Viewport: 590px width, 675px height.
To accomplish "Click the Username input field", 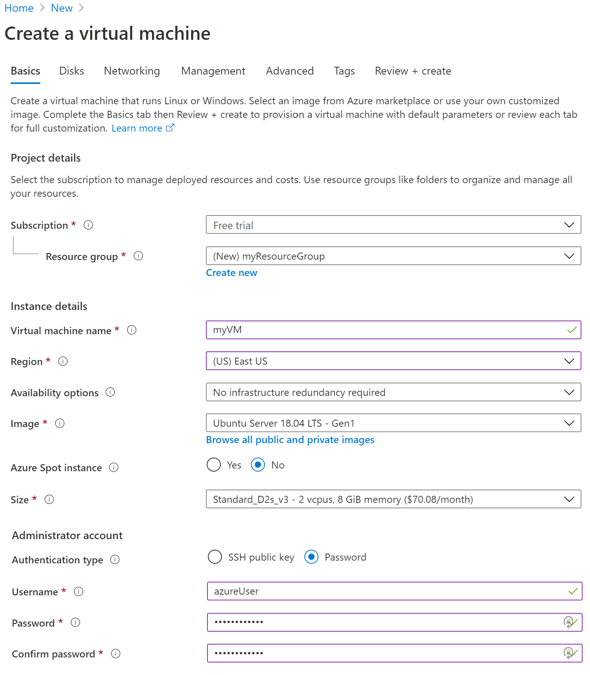I will click(387, 591).
